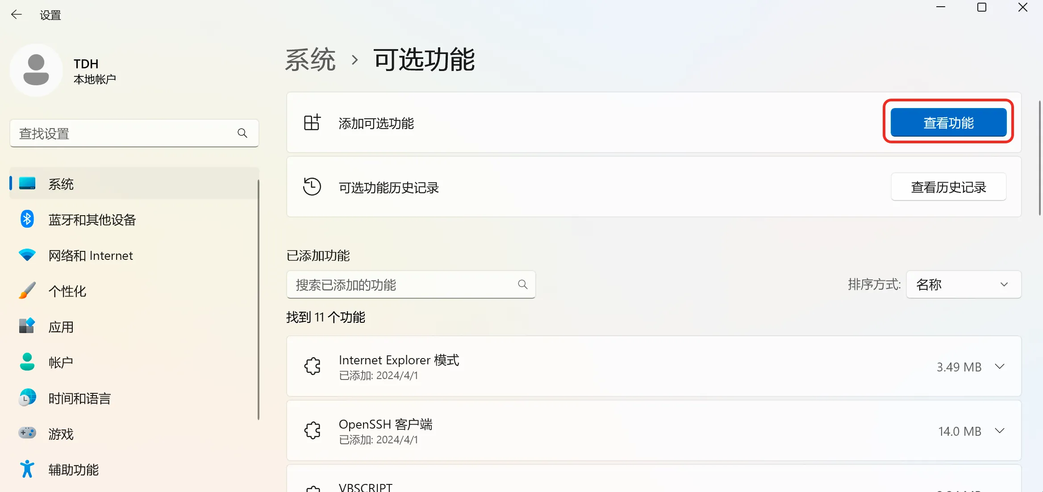
Task: Click the 添加可选功能 grid-plus icon
Action: (x=312, y=122)
